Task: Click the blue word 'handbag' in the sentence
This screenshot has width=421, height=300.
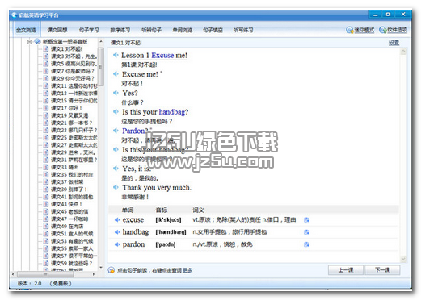Action: tap(172, 112)
